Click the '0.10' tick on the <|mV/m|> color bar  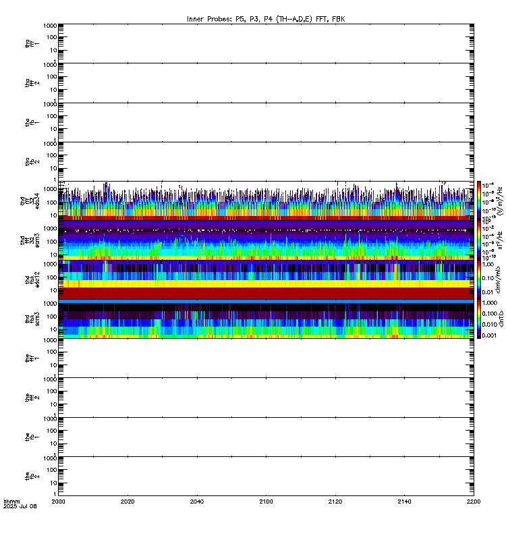(x=488, y=278)
